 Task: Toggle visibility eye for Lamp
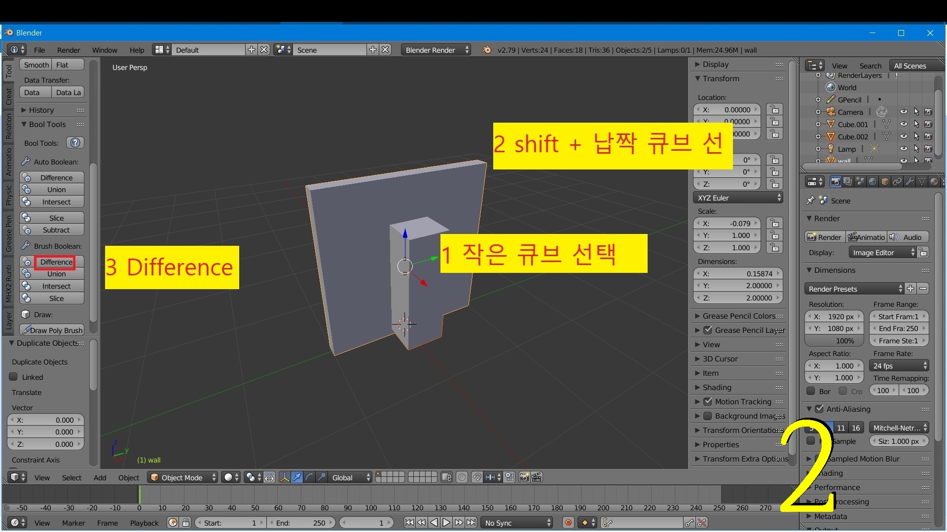904,149
